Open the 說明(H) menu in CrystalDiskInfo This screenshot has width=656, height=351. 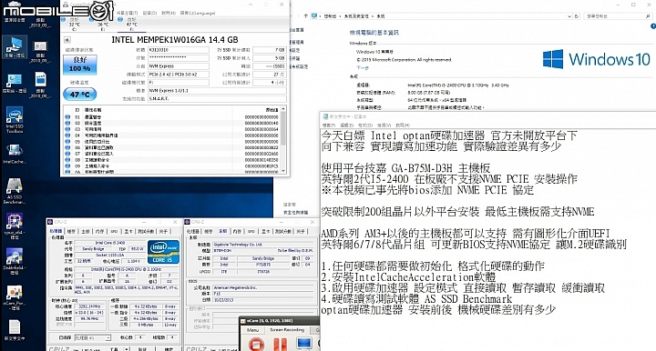point(169,13)
